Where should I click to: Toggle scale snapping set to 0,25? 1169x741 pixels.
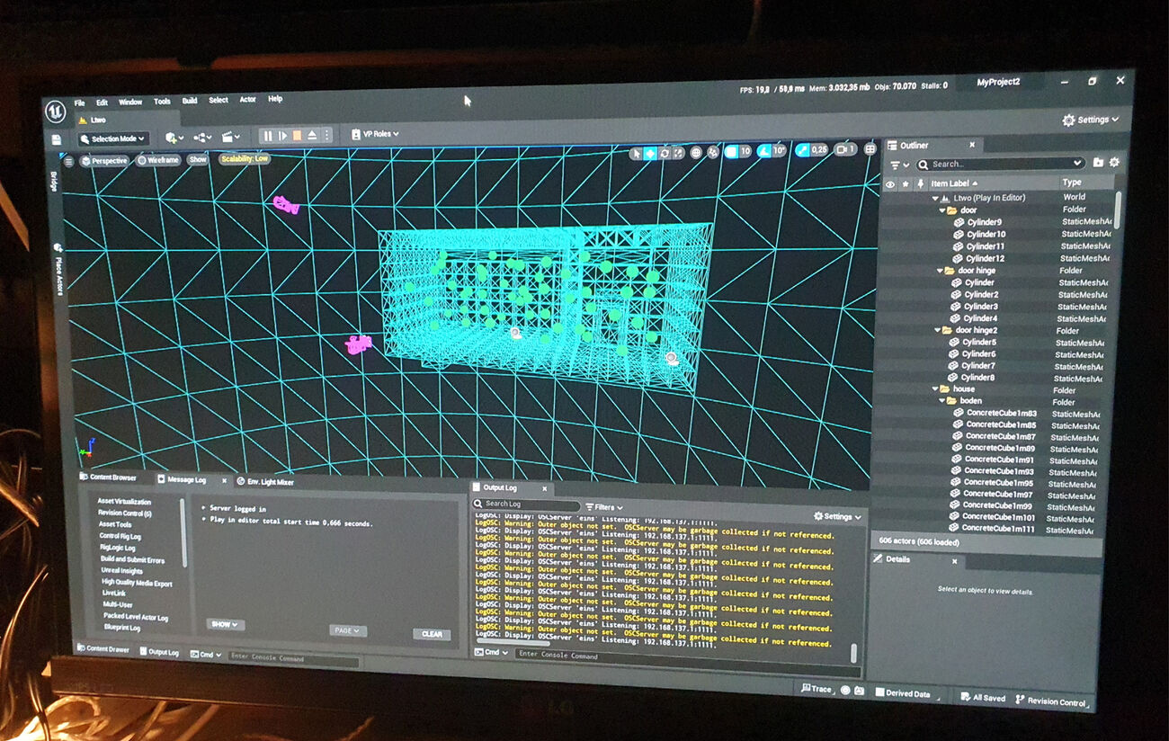pyautogui.click(x=802, y=150)
